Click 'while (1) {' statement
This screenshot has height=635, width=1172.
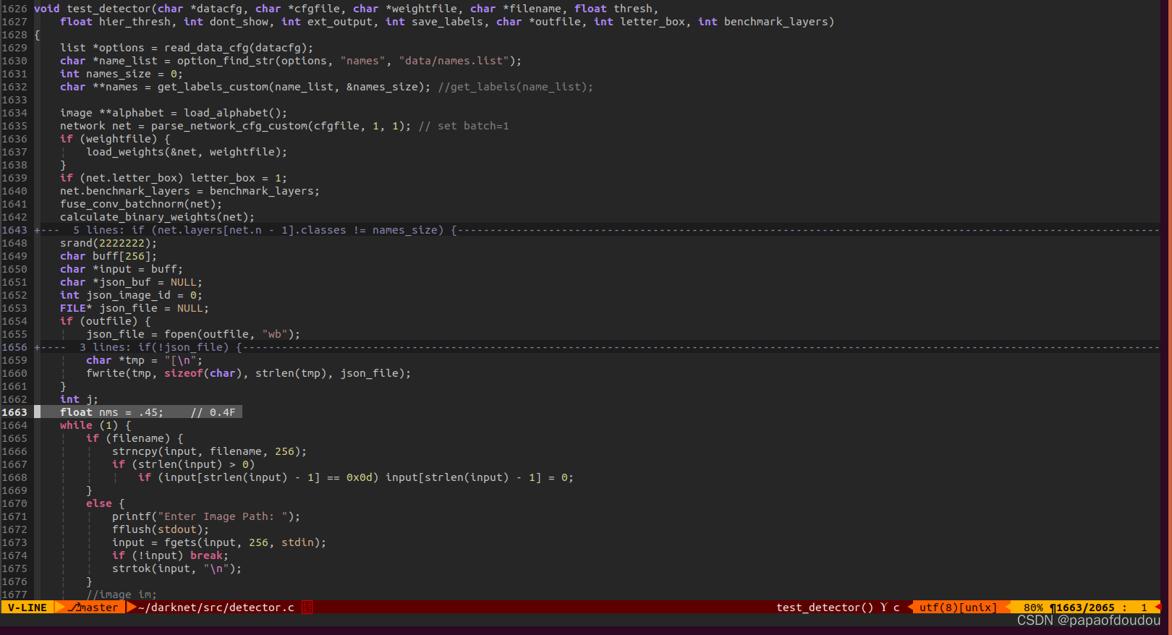point(95,425)
